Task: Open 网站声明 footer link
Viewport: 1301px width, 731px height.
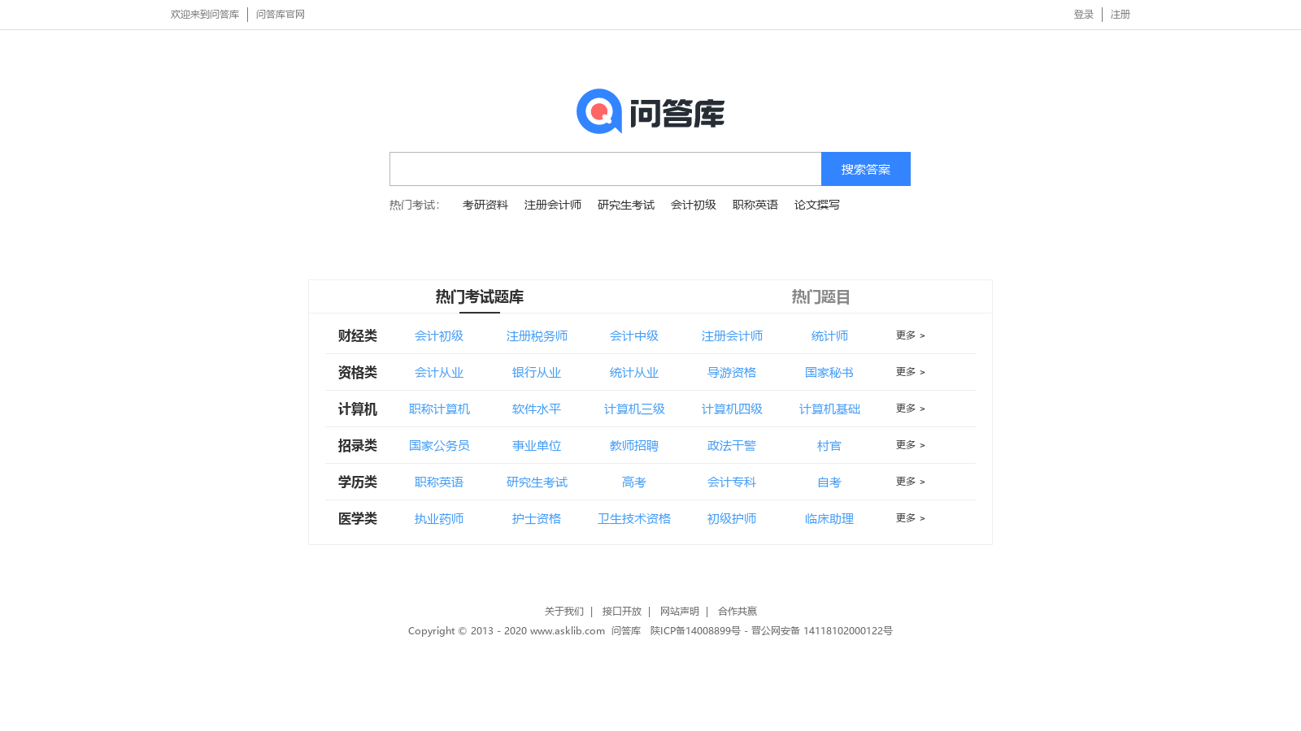Action: tap(680, 612)
